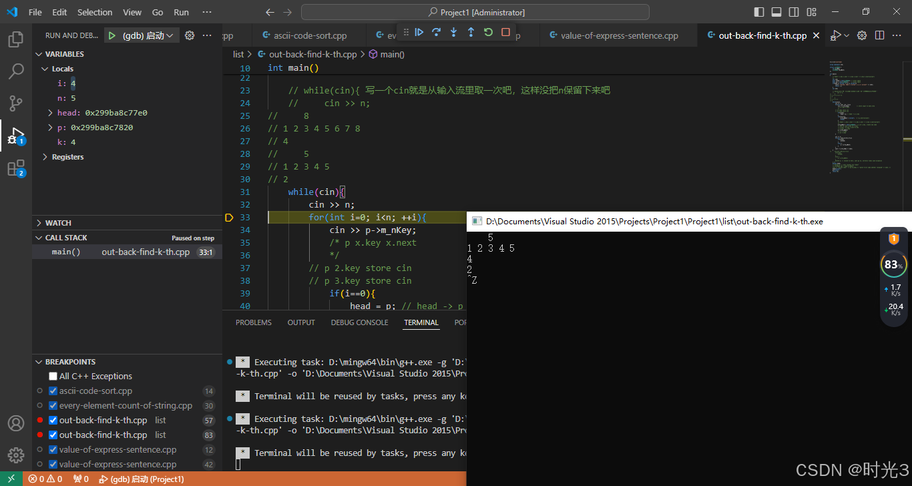
Task: Expand the head pointer variable
Action: tap(51, 113)
